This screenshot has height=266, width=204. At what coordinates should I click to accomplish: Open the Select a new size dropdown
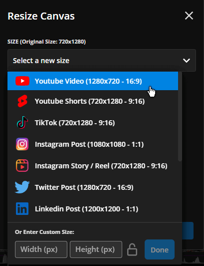(x=102, y=61)
